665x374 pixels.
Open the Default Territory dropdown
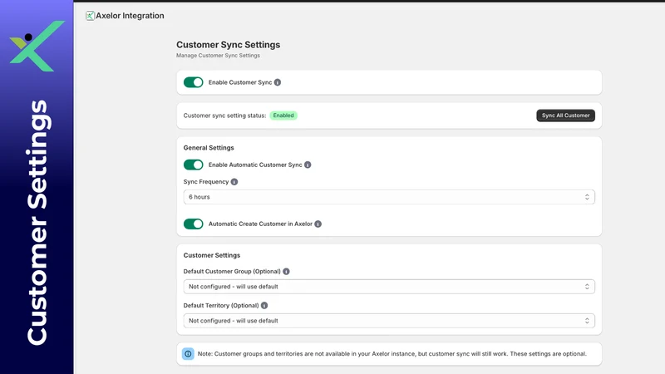[x=389, y=321]
